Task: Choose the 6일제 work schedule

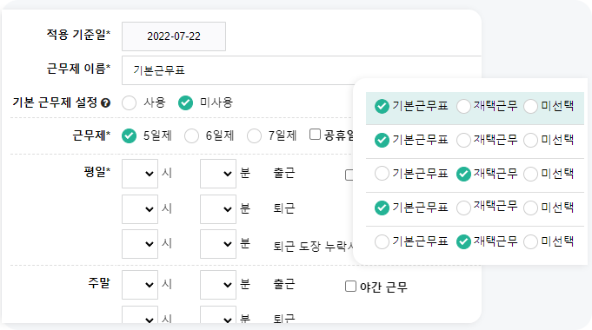Action: click(191, 135)
